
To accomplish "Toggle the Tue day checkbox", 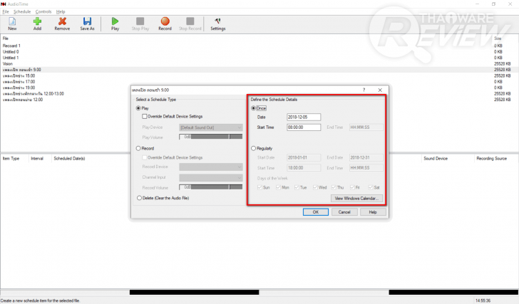I will 297,187.
